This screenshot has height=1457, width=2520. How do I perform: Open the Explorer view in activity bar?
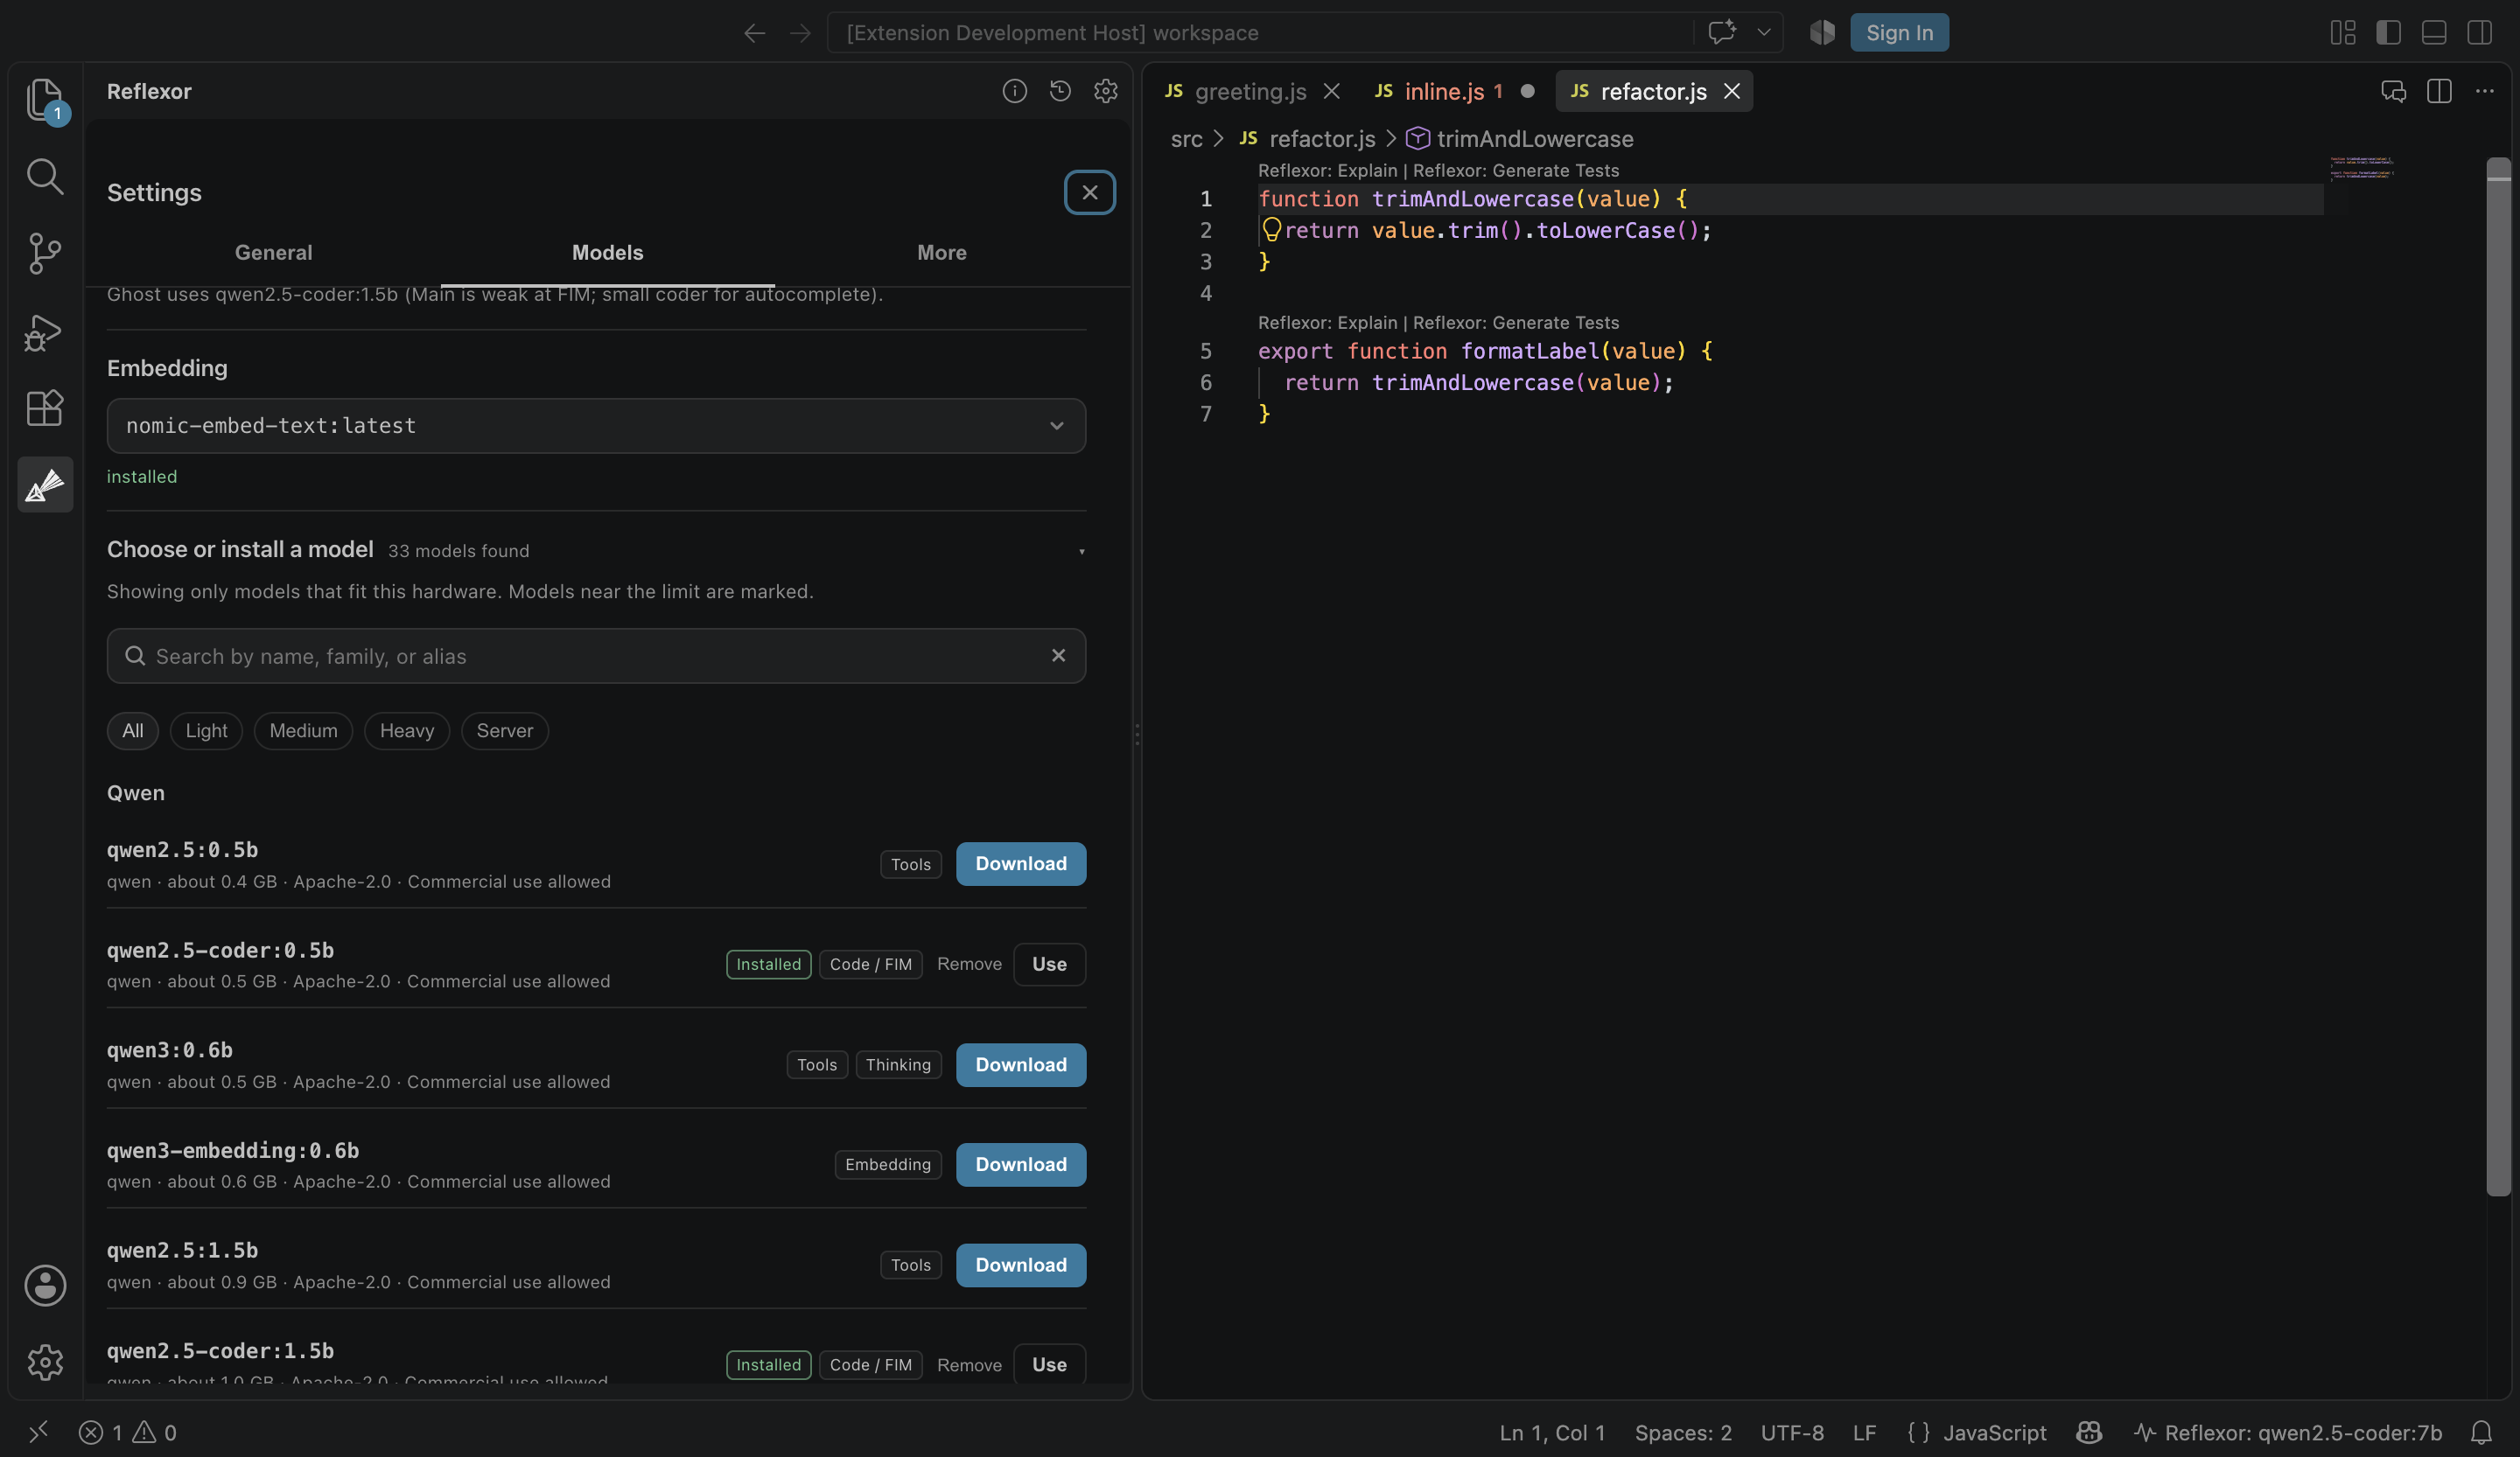tap(44, 99)
